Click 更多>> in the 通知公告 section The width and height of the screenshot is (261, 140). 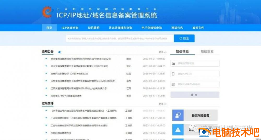pyautogui.click(x=163, y=52)
